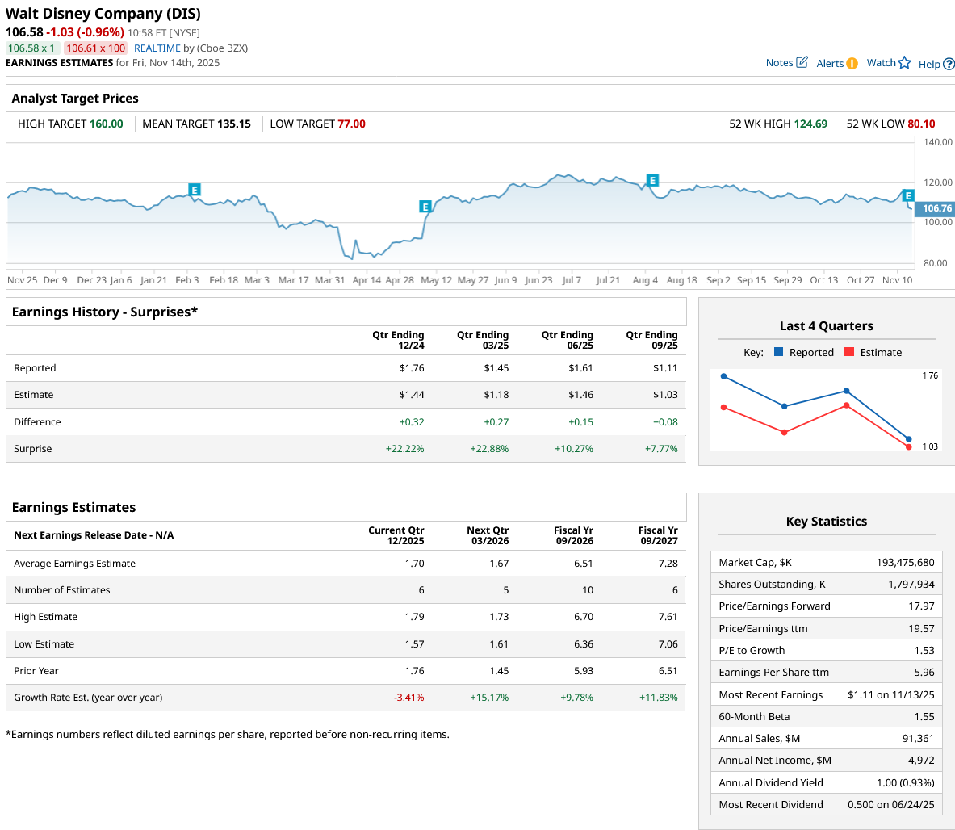Click the P/E to Growth row
The image size is (955, 830).
[x=827, y=651]
